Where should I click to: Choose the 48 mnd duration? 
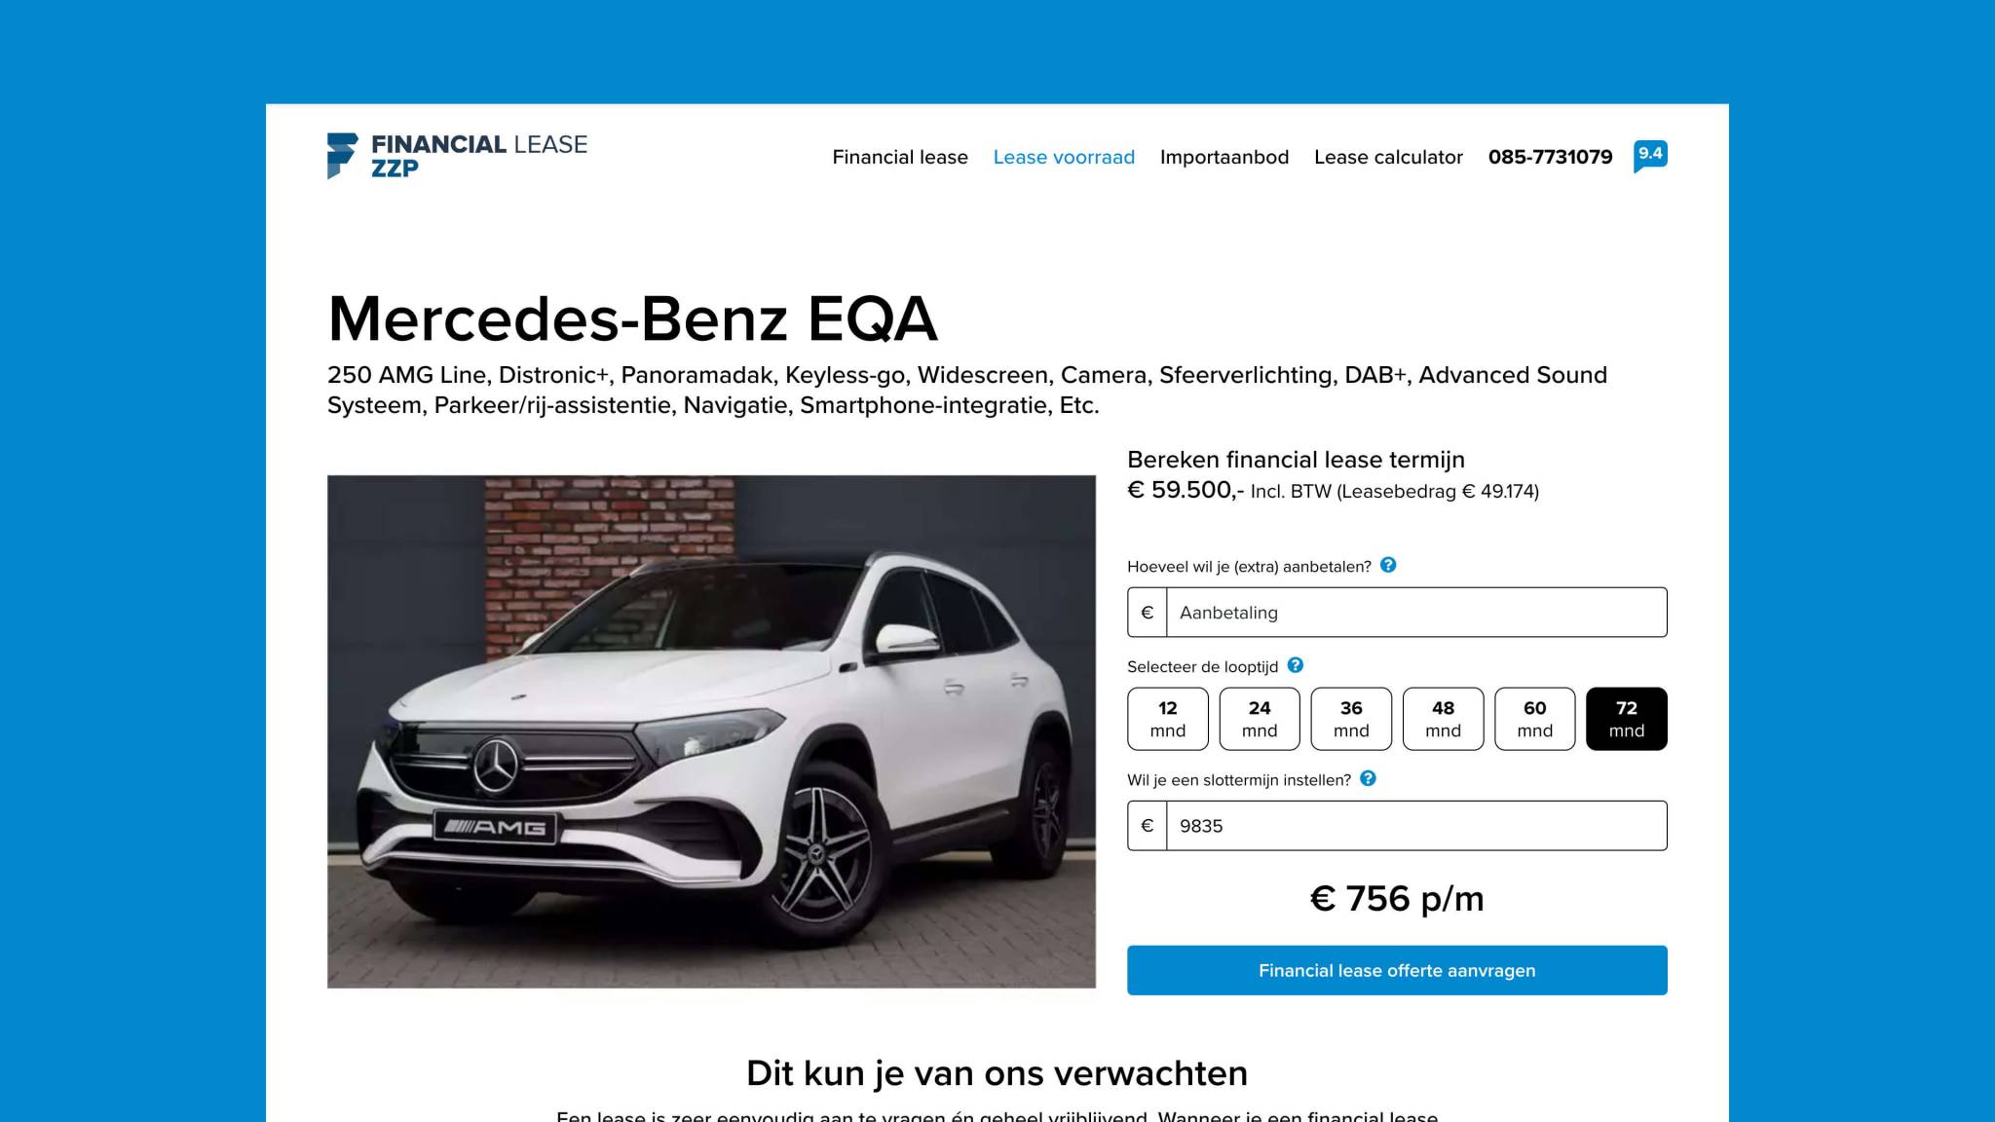1443,719
